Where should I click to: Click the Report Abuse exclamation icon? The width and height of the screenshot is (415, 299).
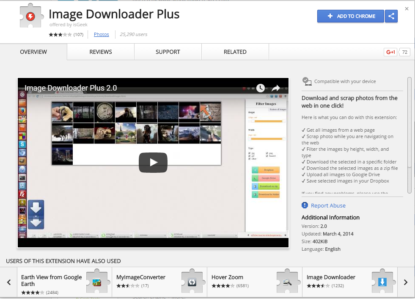click(305, 205)
